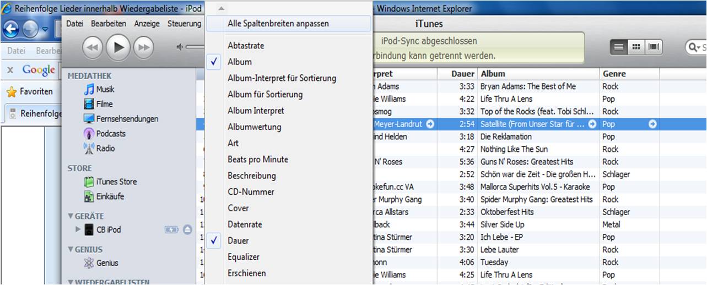
Task: Open the iTunes Steuerung menu
Action: click(184, 24)
